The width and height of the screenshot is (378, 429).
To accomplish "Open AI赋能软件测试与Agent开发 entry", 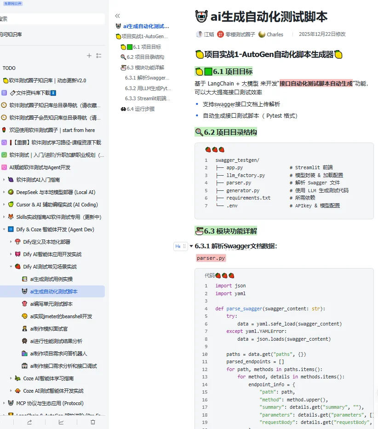I will pos(40,167).
